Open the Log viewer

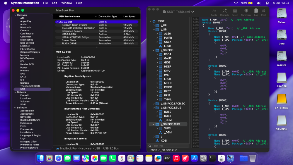[256, 12]
